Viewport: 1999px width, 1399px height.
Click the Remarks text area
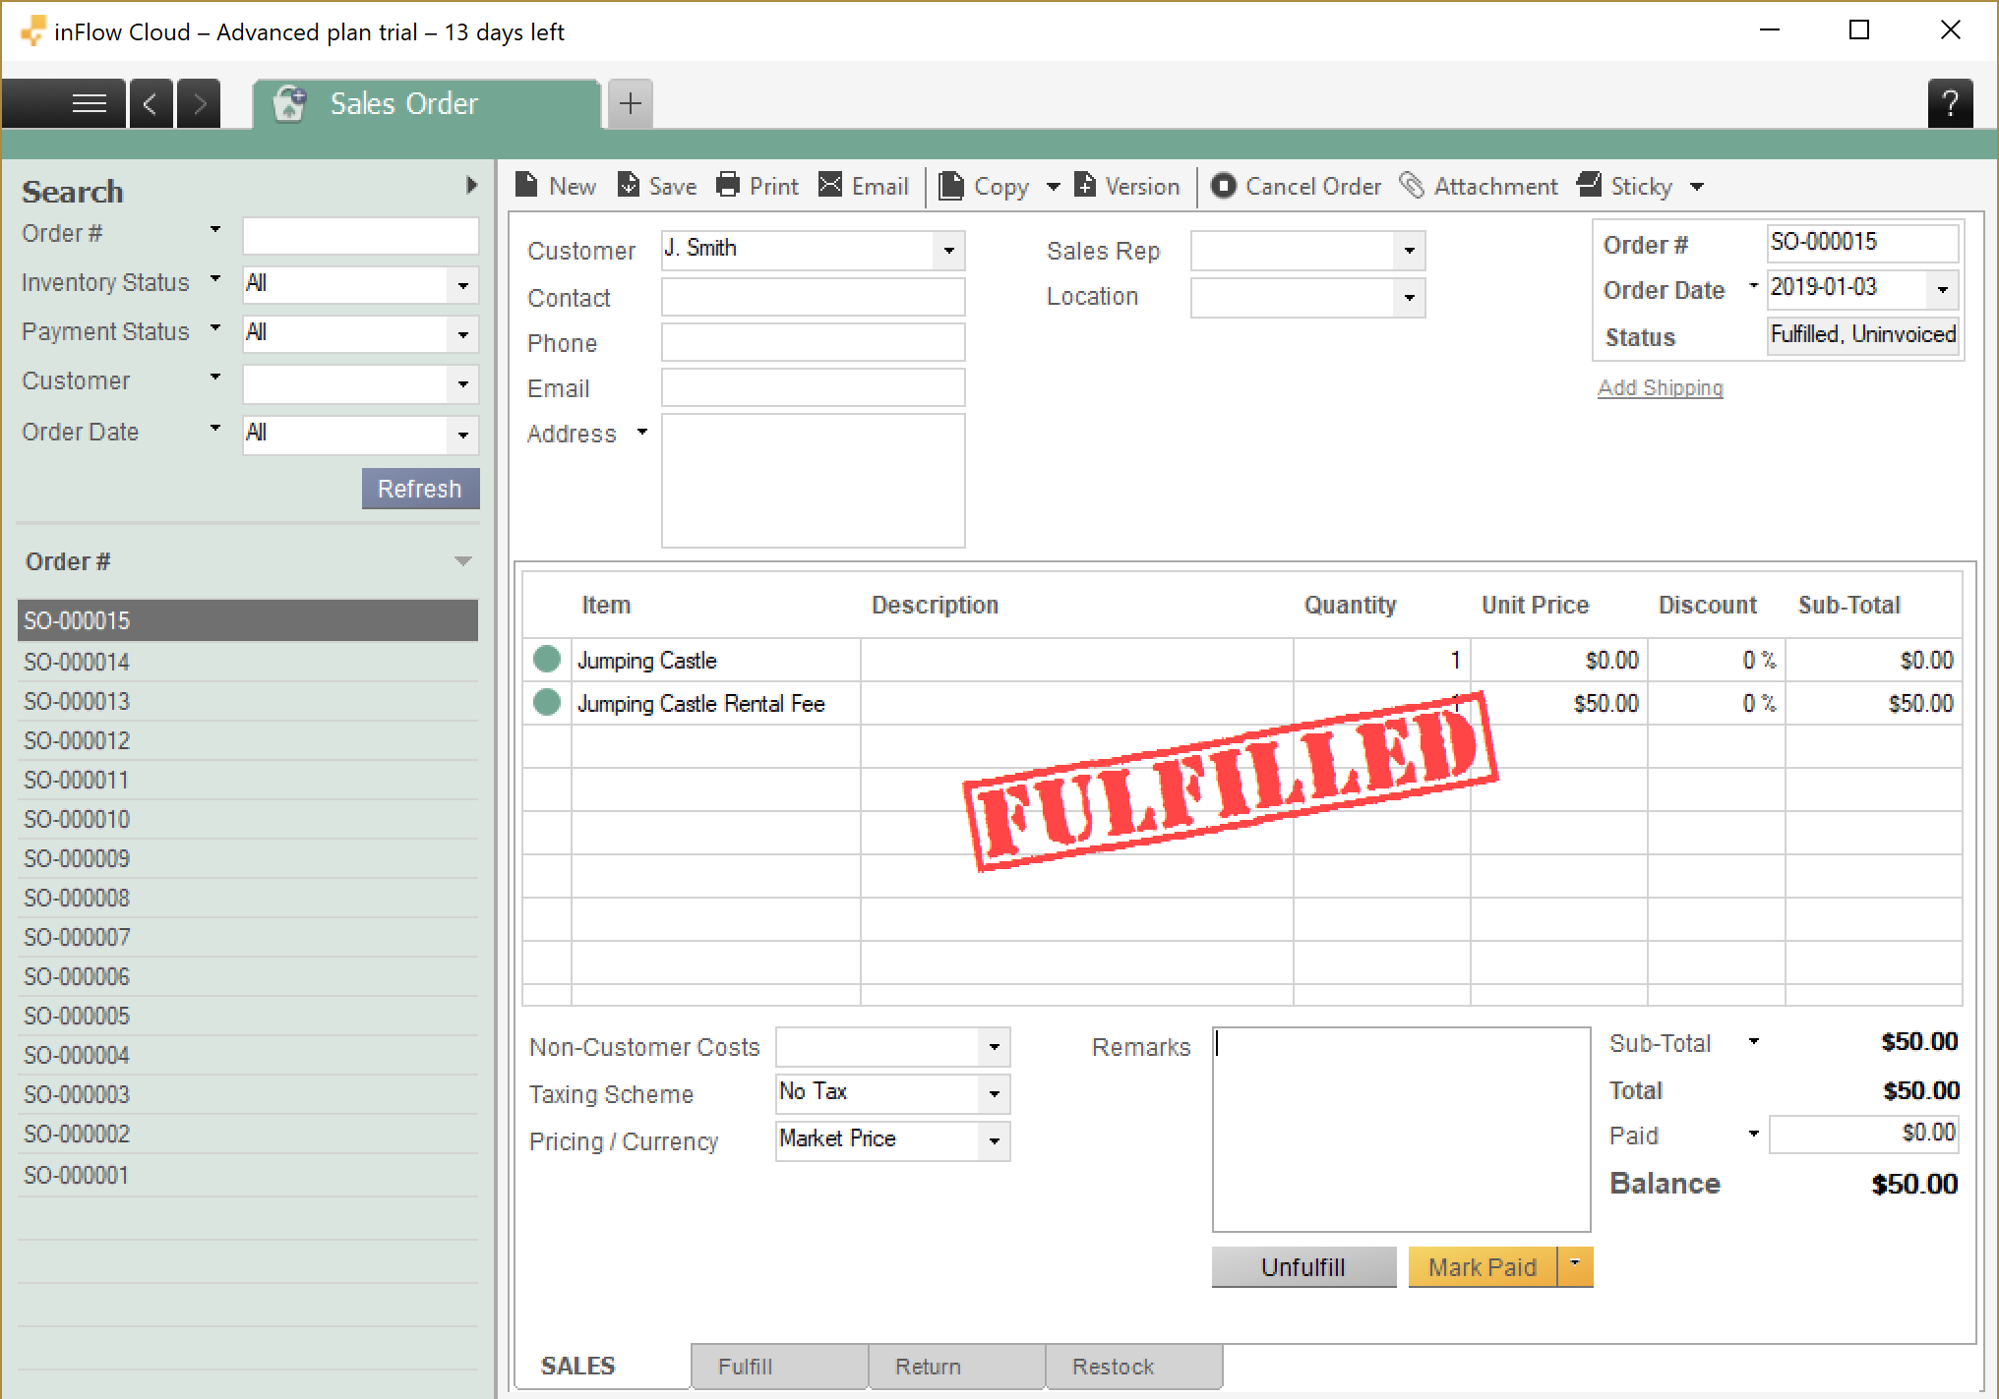[x=1401, y=1129]
